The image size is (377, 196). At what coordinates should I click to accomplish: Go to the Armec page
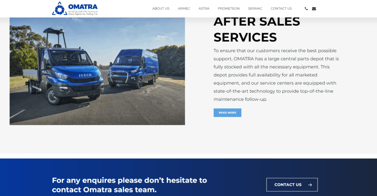coord(184,8)
